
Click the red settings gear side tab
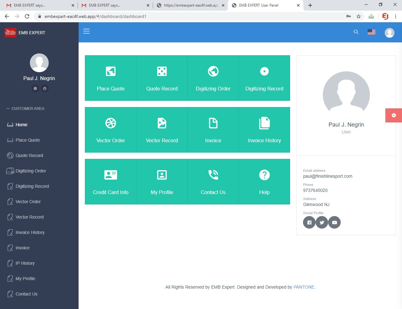point(394,116)
